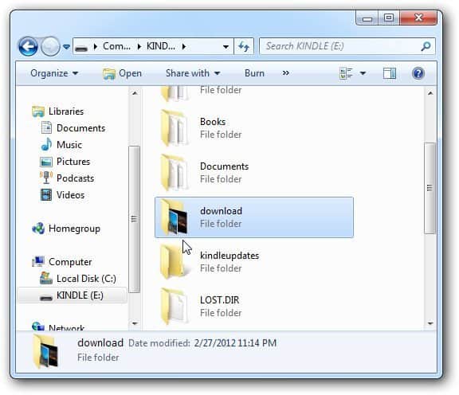Click the Books folder name

pos(213,122)
